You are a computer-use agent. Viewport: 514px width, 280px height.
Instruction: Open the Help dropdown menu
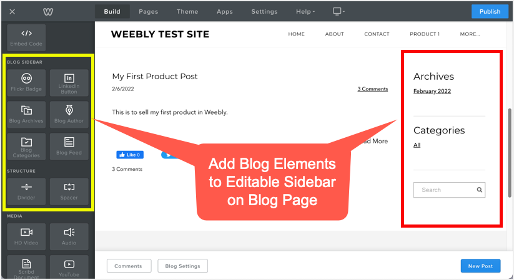coord(305,11)
